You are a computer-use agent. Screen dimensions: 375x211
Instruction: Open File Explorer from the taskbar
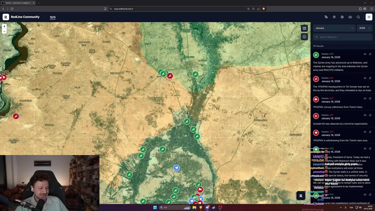(x=194, y=207)
